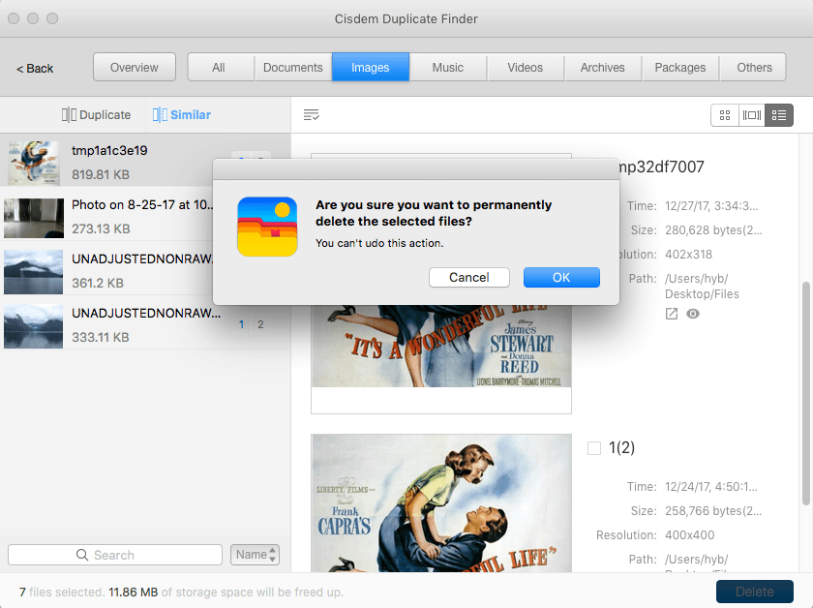Click the 400x400 resolution value
Image resolution: width=813 pixels, height=608 pixels.
[689, 534]
